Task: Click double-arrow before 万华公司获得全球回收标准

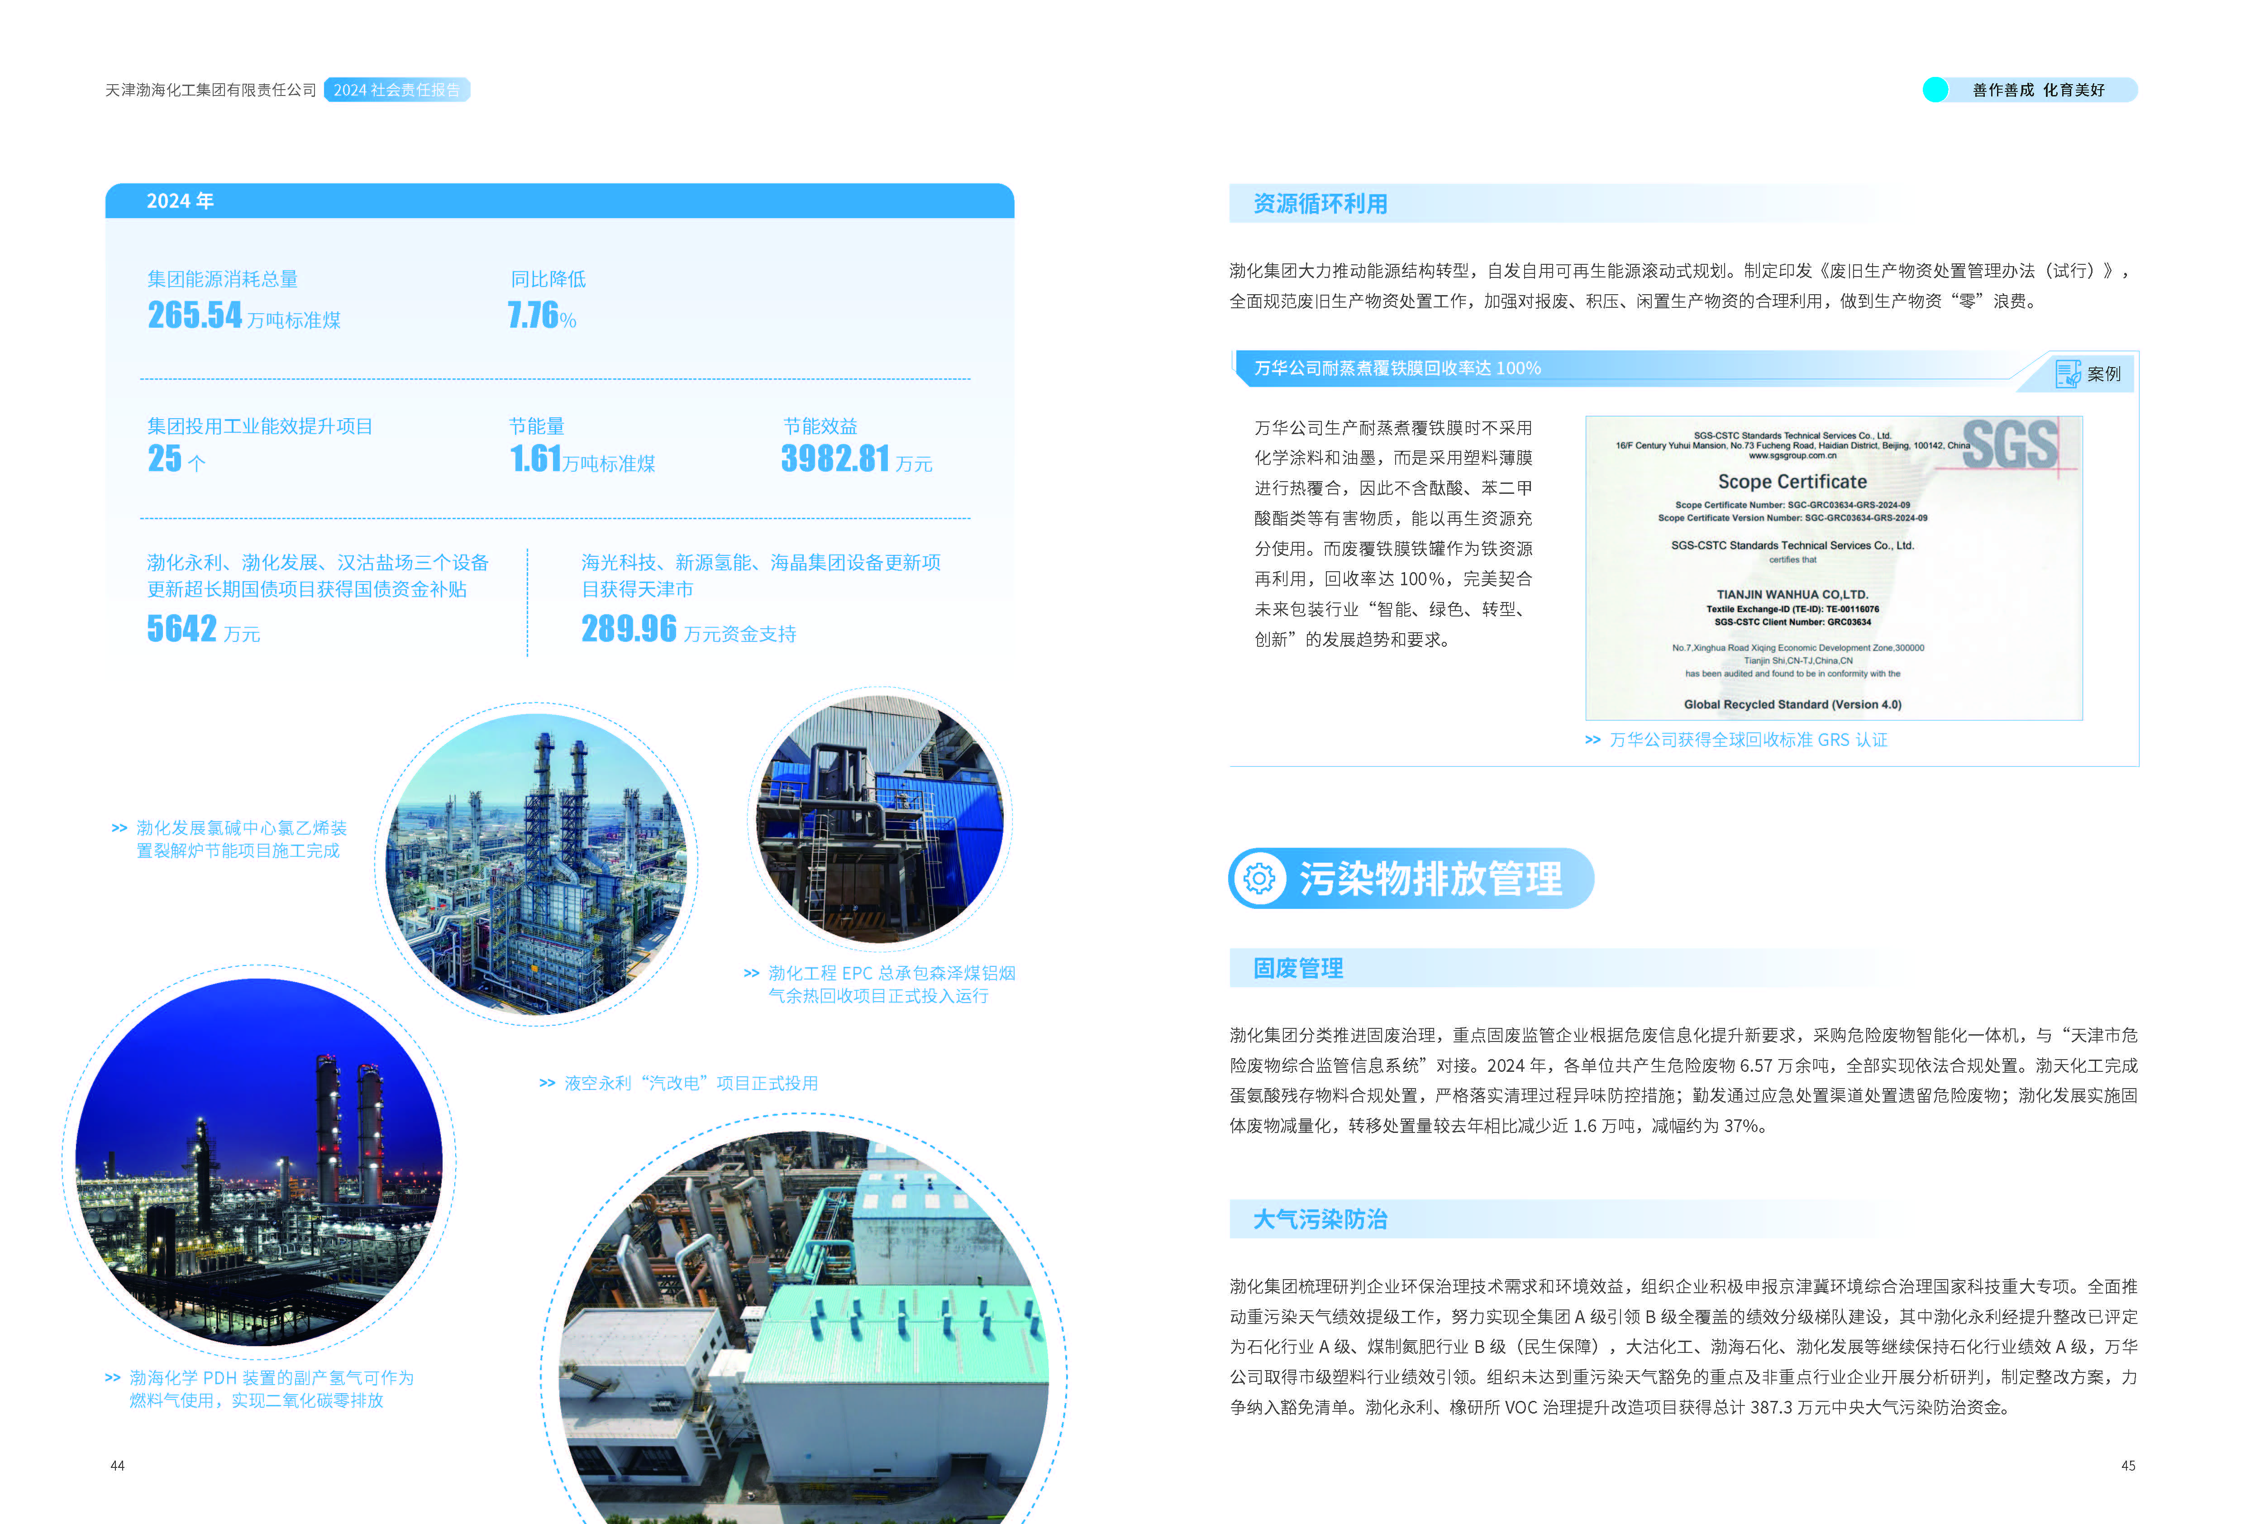Action: (x=1593, y=740)
